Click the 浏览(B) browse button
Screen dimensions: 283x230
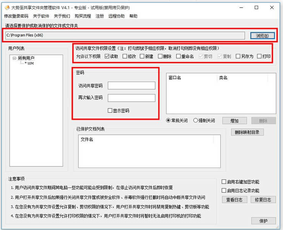coord(262,36)
